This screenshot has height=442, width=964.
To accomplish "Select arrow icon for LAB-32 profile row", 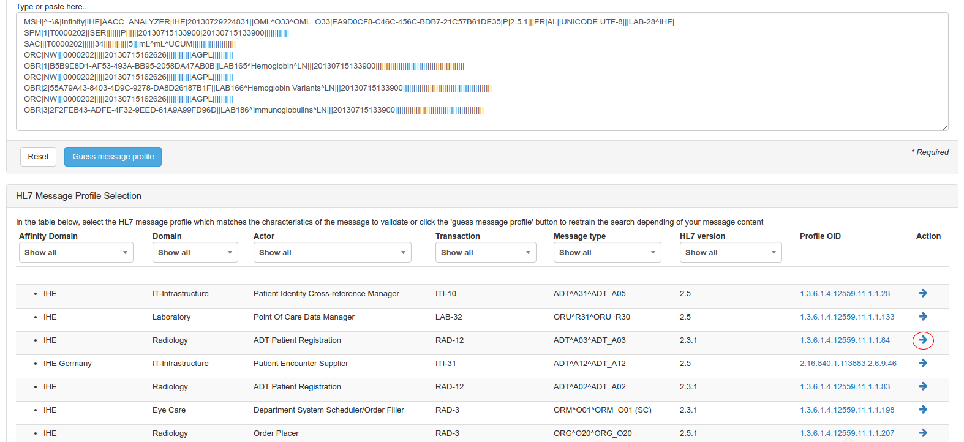I will 923,317.
